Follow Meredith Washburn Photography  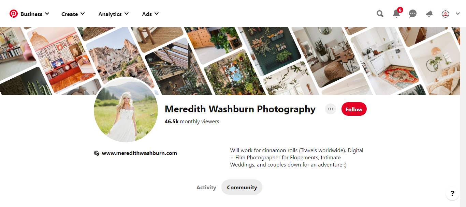[x=354, y=109]
